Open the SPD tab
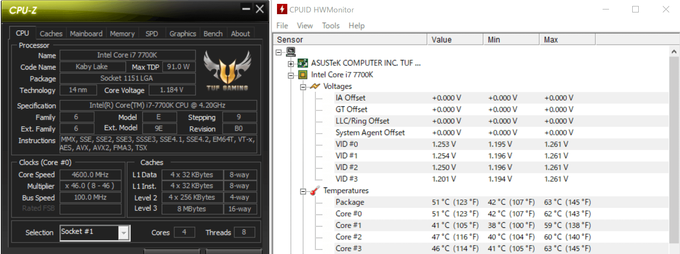 tap(151, 33)
